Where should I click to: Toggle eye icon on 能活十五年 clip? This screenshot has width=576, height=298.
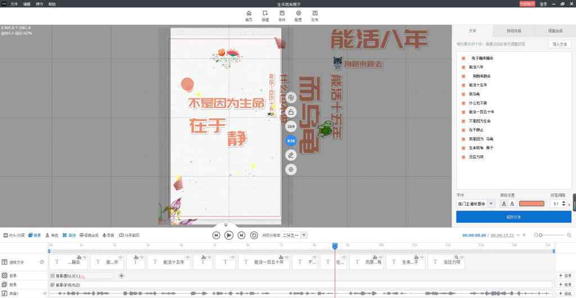click(x=188, y=258)
